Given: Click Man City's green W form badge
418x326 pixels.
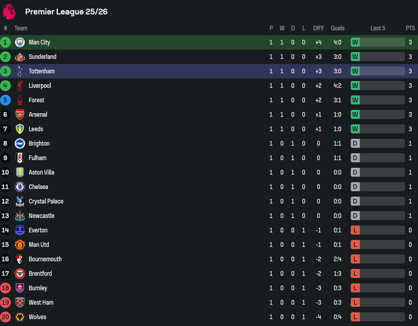Looking at the screenshot, I should pos(355,42).
